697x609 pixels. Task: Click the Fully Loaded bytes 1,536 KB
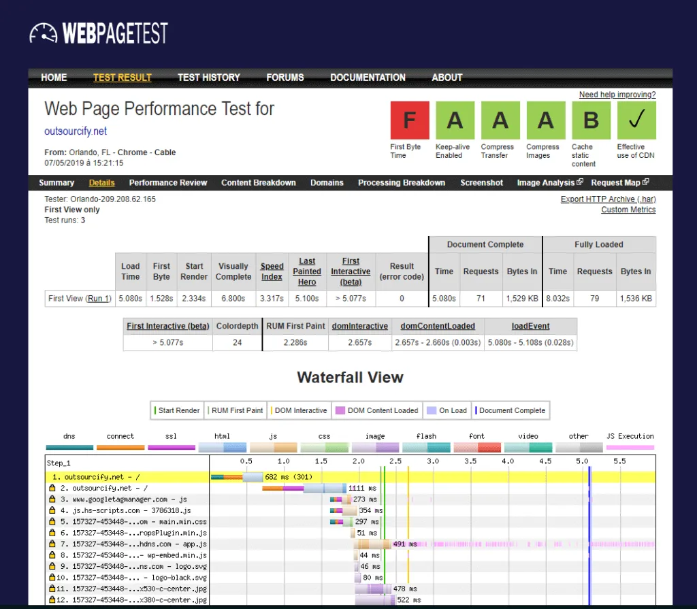click(636, 298)
